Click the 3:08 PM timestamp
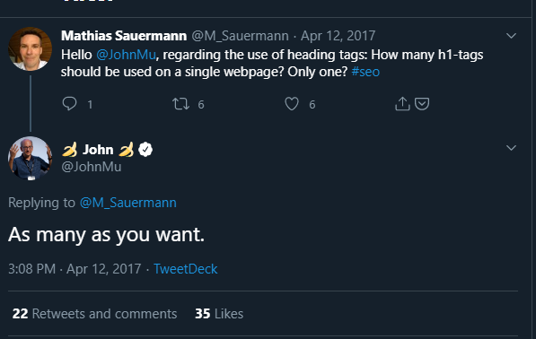This screenshot has width=536, height=339. (31, 269)
